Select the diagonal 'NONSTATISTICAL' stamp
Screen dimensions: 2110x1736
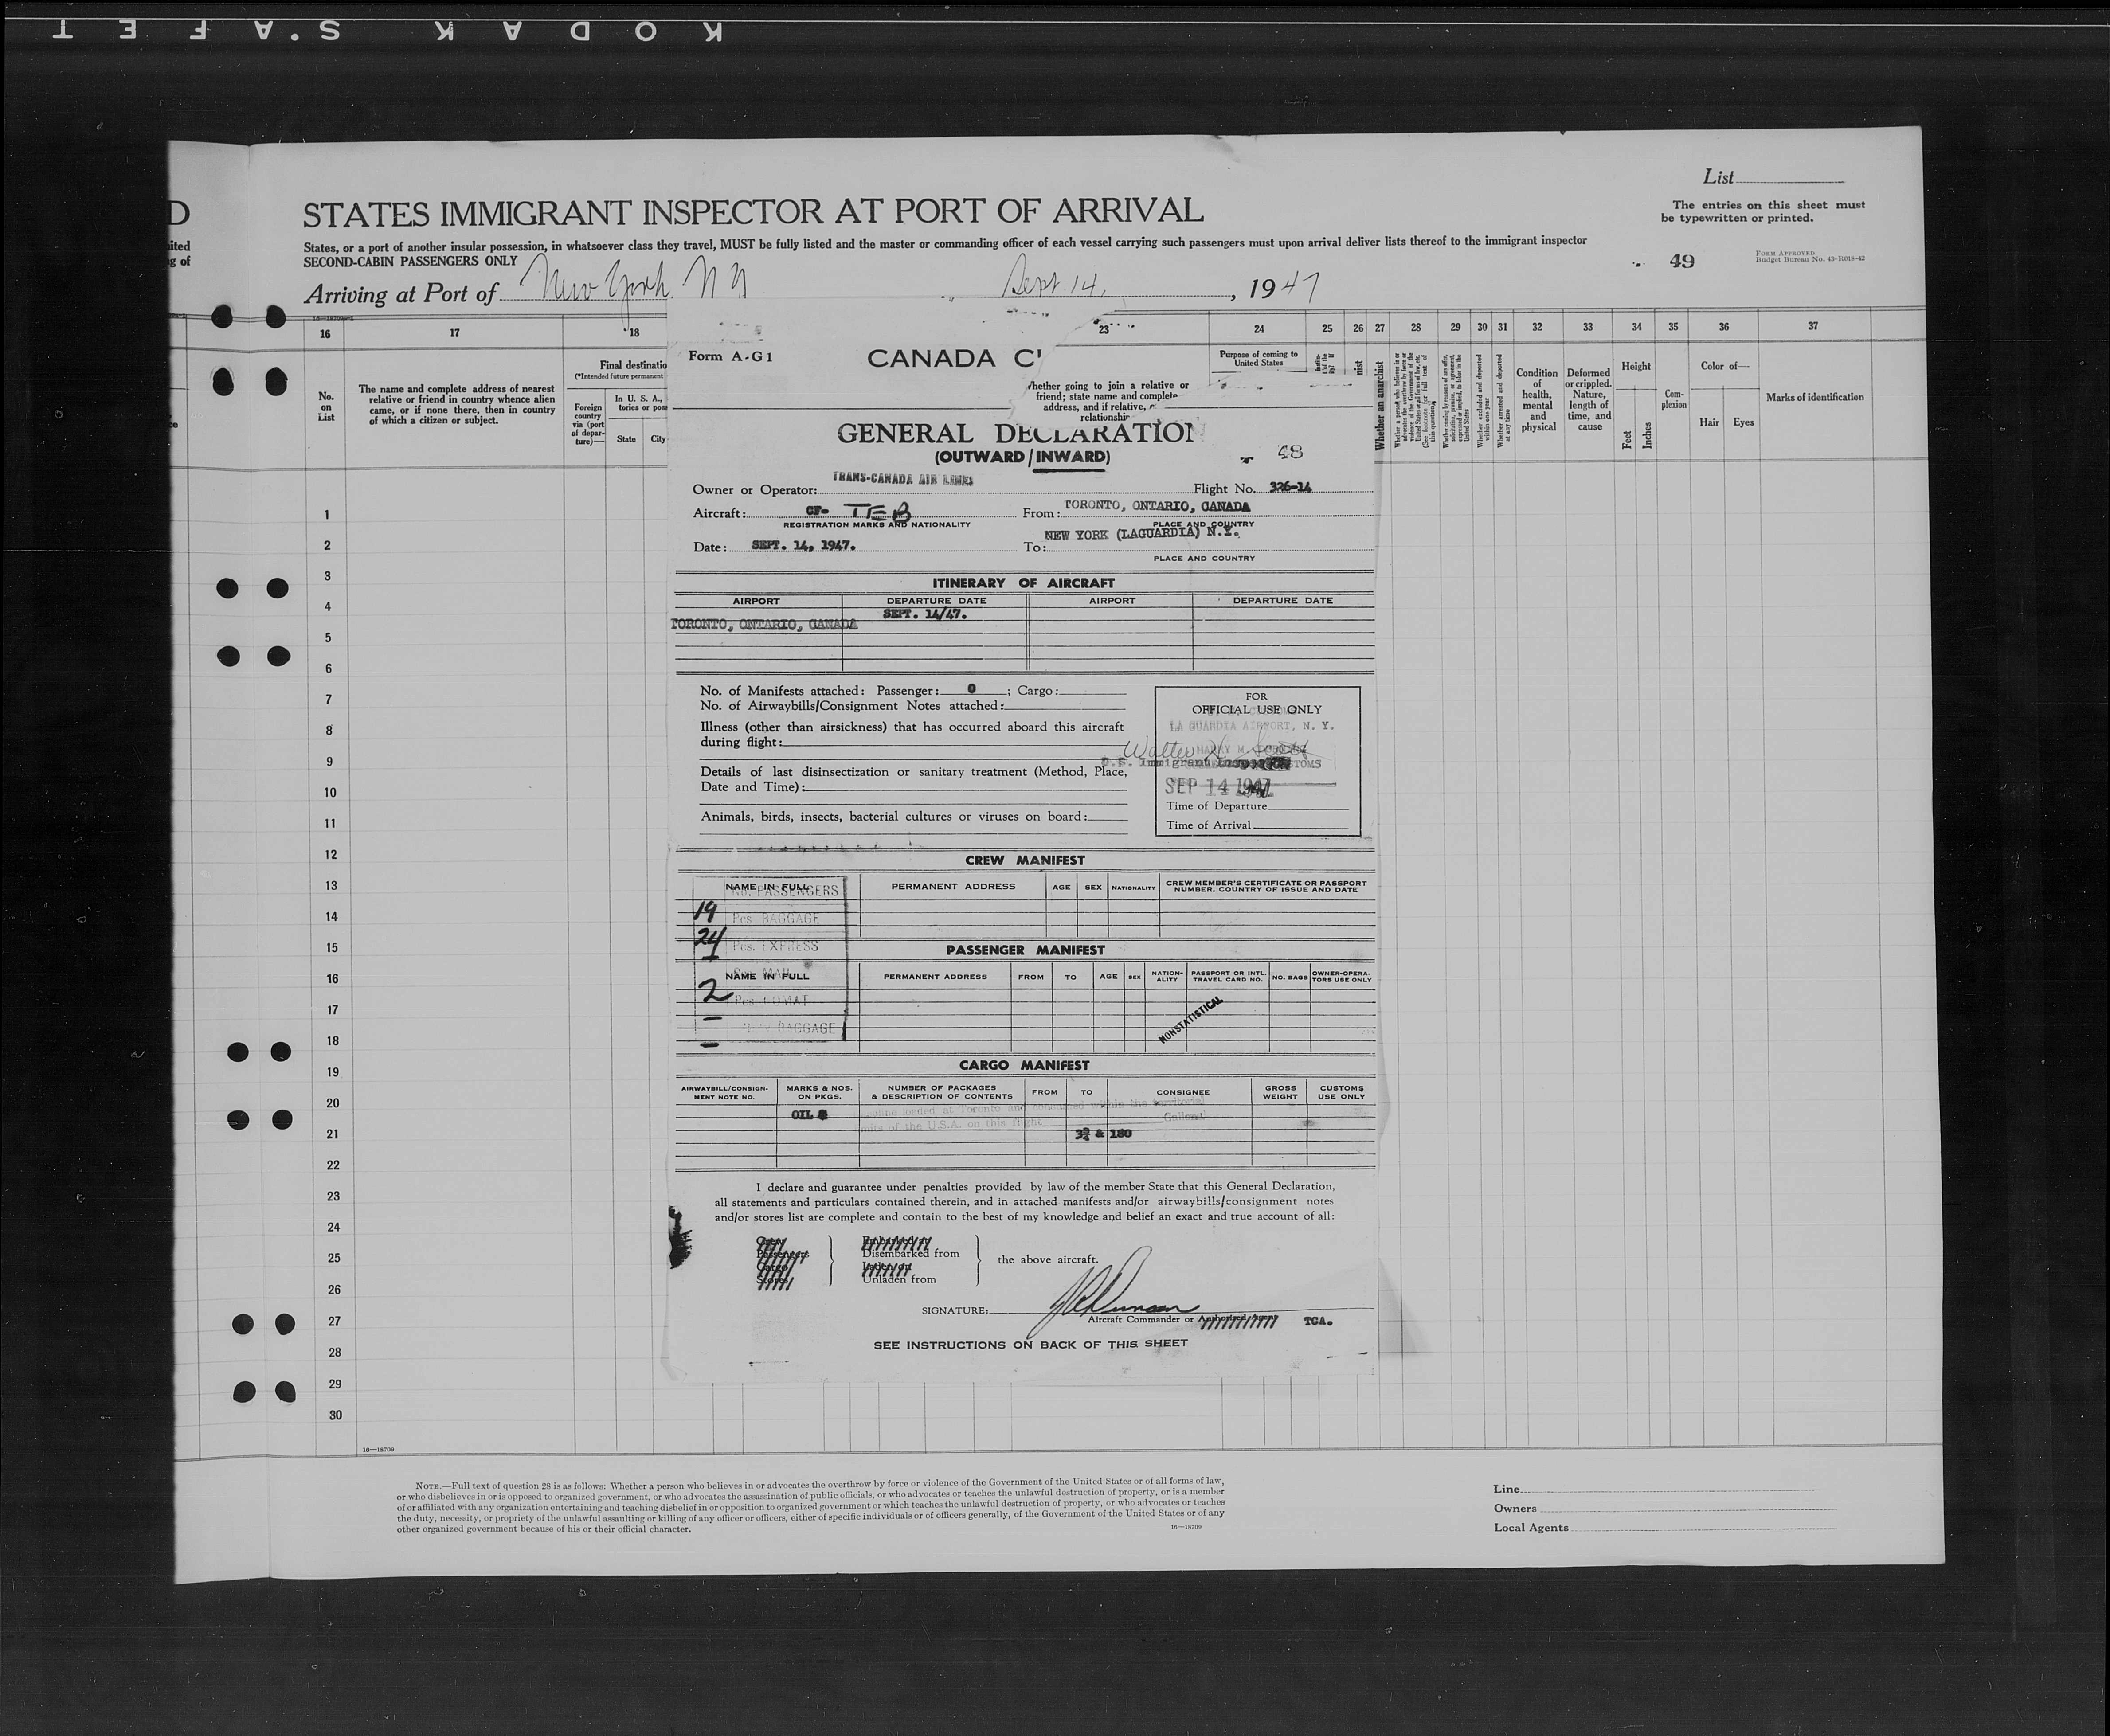1190,1021
